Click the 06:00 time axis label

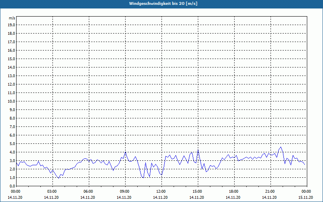tap(88, 191)
